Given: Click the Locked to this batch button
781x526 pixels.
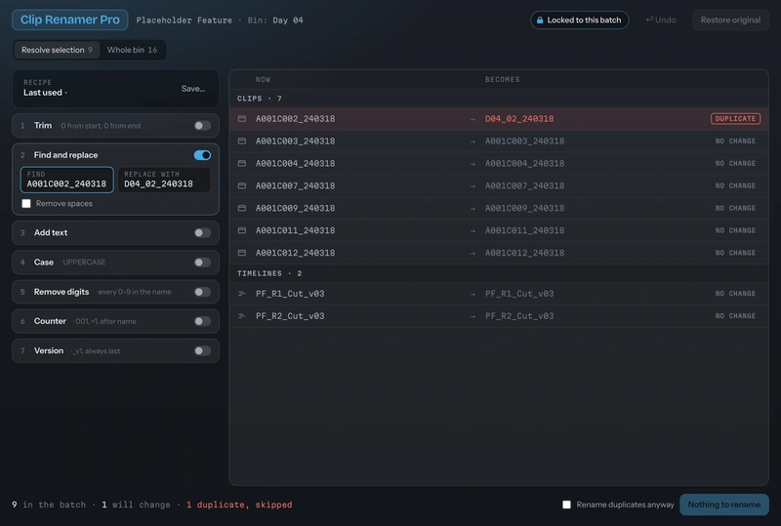Looking at the screenshot, I should 579,20.
